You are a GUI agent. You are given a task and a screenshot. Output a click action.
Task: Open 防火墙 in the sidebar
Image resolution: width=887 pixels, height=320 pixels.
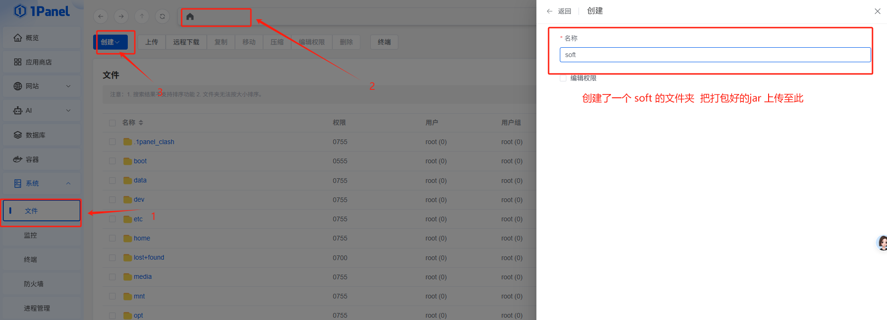pyautogui.click(x=42, y=284)
